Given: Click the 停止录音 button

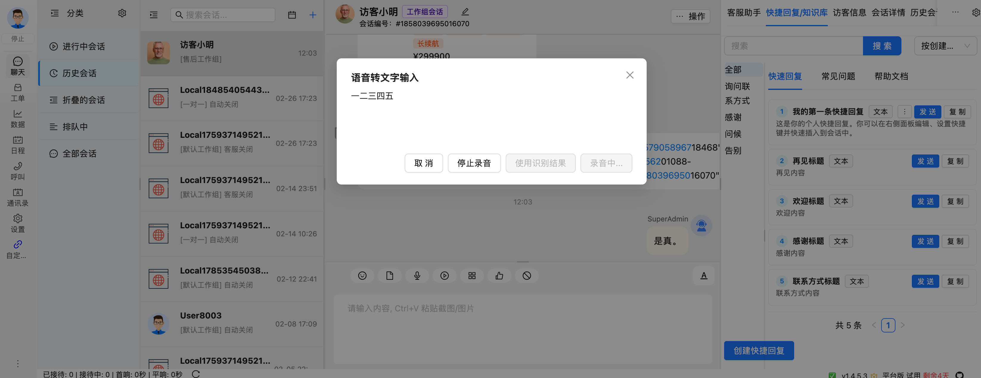Looking at the screenshot, I should 474,163.
